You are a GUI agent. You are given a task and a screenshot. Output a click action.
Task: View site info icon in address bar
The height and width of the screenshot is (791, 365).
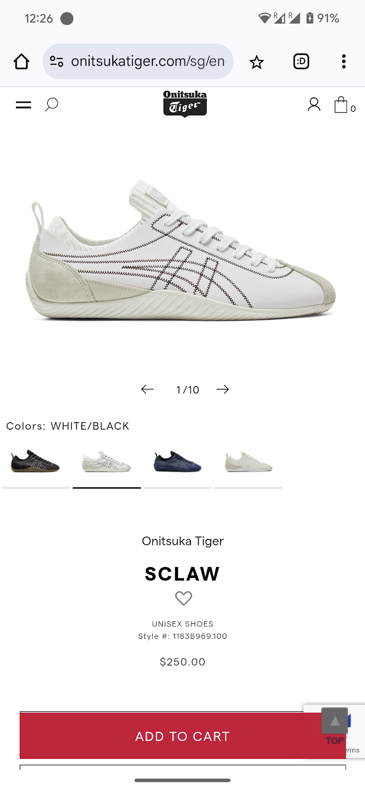56,61
